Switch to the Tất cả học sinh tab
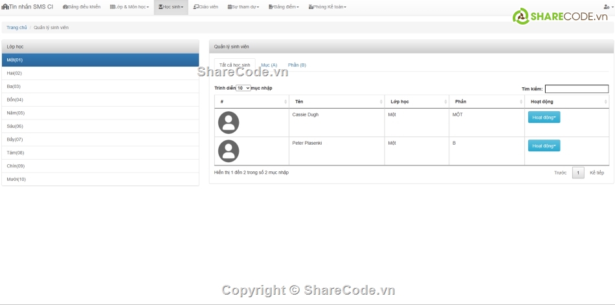Screen dimensions: 615x305 coord(234,65)
